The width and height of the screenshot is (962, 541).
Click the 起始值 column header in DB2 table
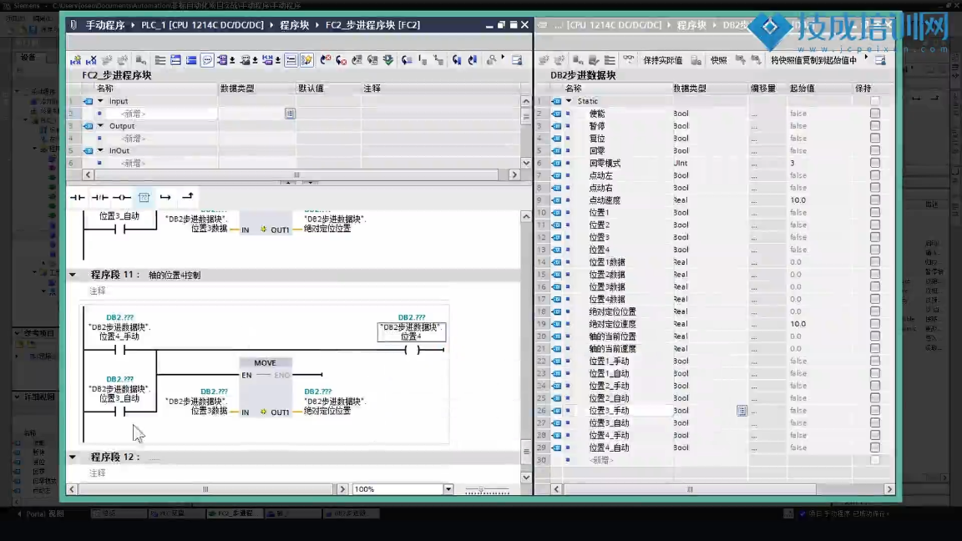pos(818,88)
